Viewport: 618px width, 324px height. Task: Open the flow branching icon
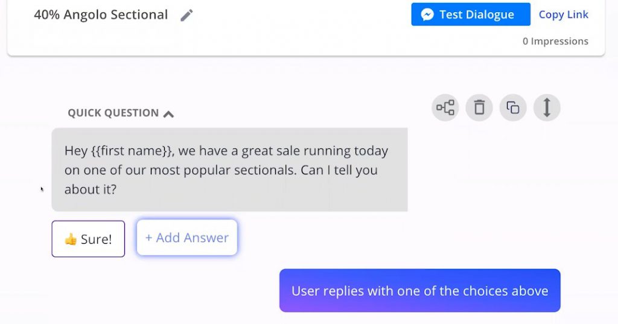[x=445, y=107]
